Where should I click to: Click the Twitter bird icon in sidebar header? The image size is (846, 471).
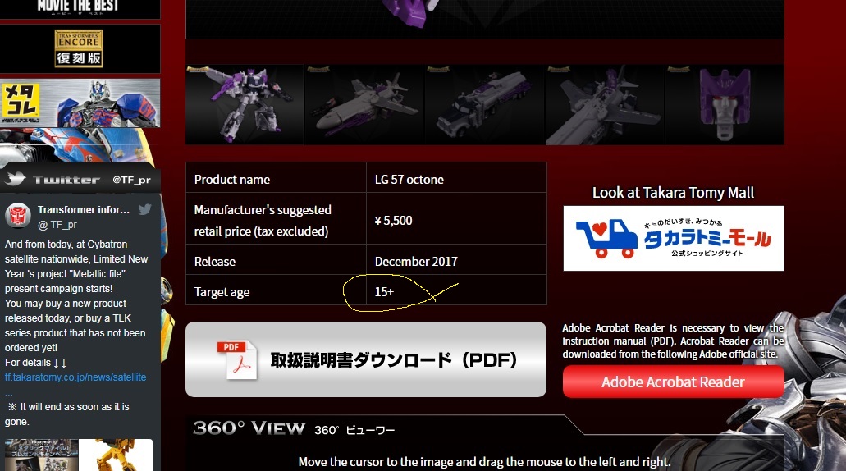(15, 179)
